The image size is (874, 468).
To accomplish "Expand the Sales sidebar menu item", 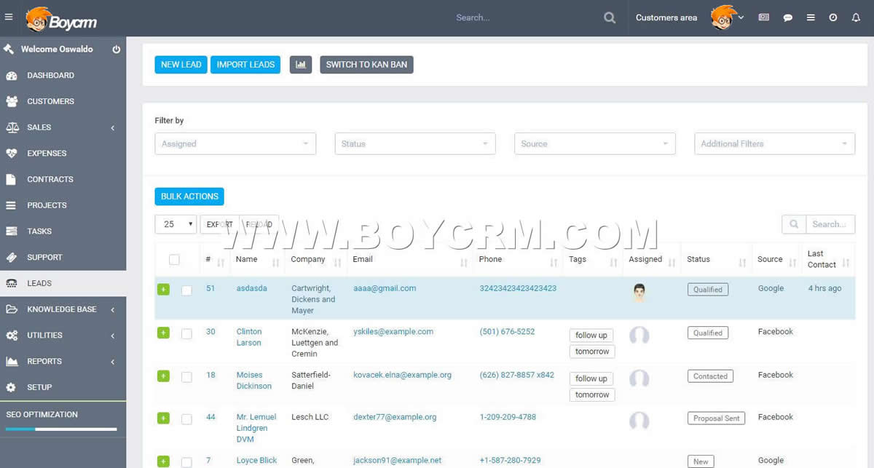I will [x=39, y=127].
